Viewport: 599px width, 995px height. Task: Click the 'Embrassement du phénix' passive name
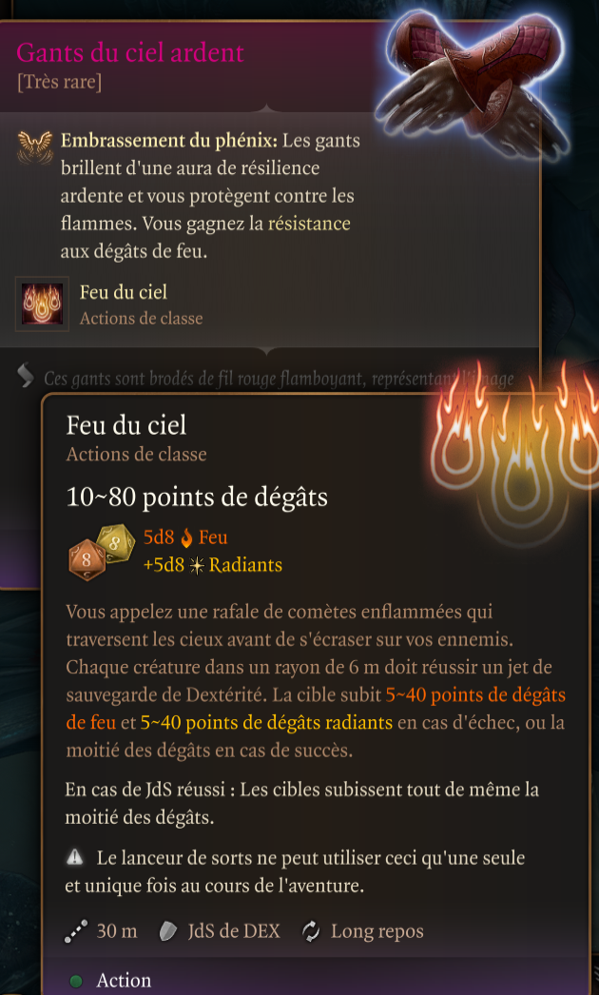(169, 140)
